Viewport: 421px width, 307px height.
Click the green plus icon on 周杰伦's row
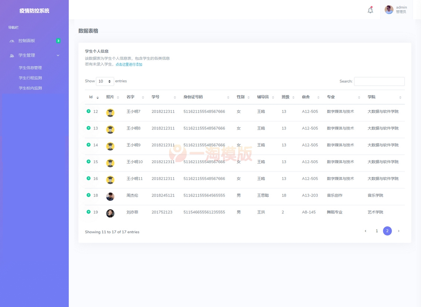[88, 195]
